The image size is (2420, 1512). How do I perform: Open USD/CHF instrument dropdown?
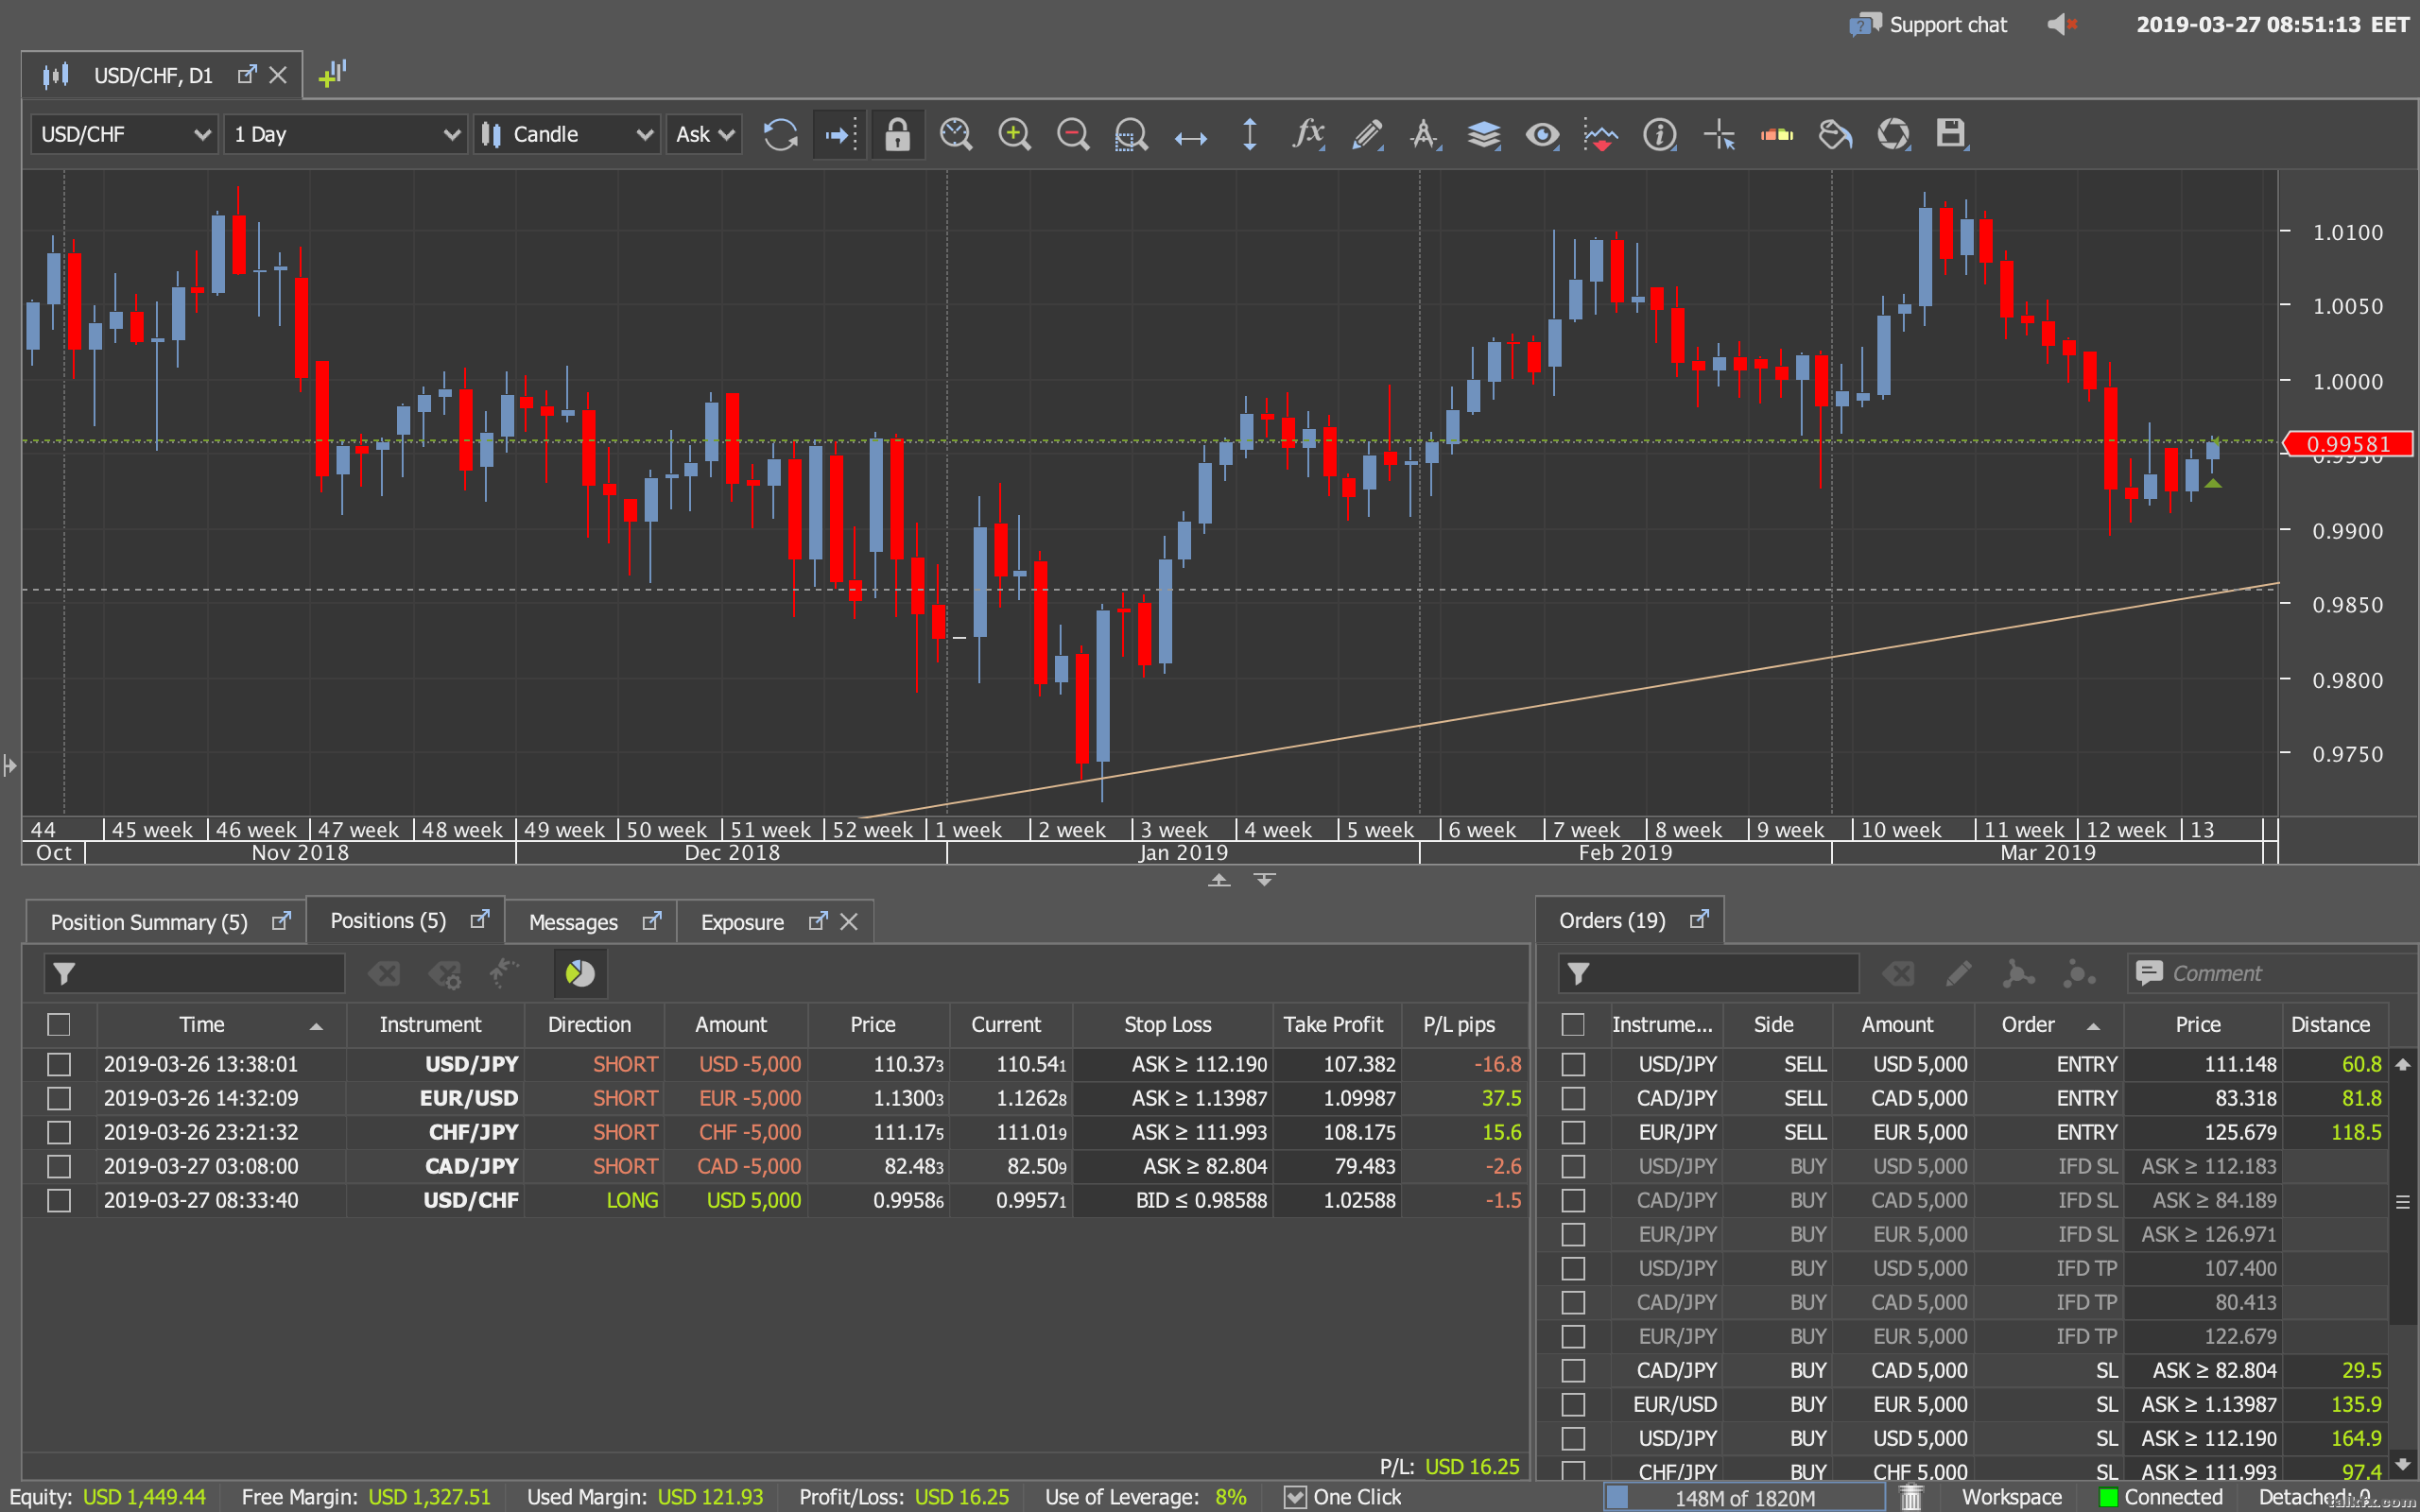124,134
